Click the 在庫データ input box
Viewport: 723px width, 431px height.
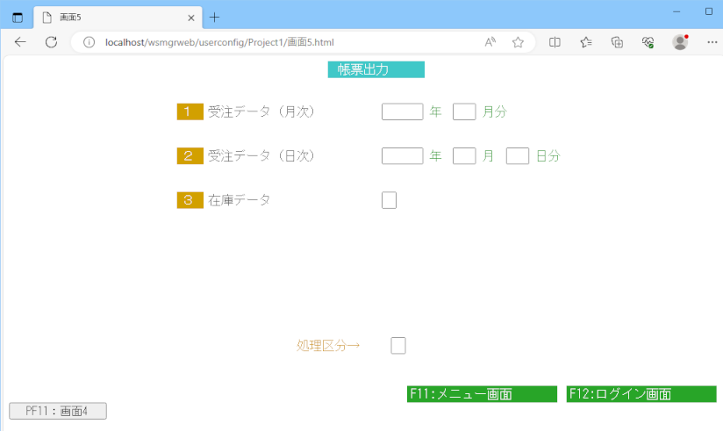click(390, 200)
